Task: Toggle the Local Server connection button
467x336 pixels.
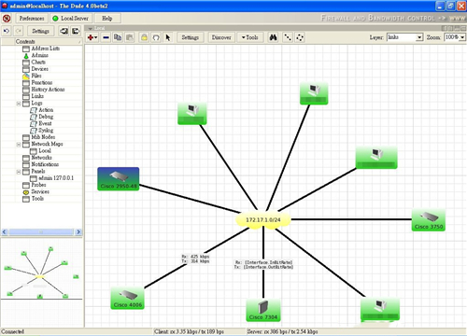Action: point(71,19)
